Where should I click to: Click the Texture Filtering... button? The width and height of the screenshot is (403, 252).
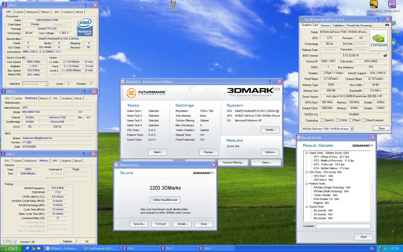pos(233,162)
